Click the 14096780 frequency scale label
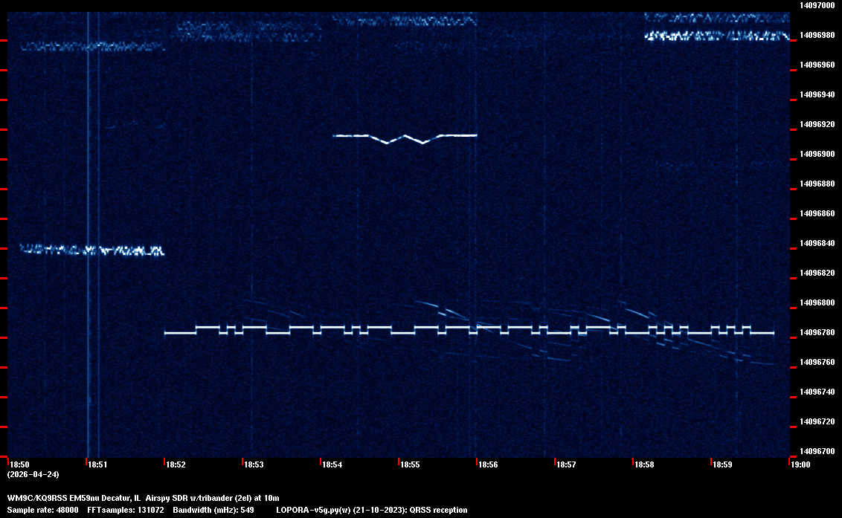 coord(816,332)
